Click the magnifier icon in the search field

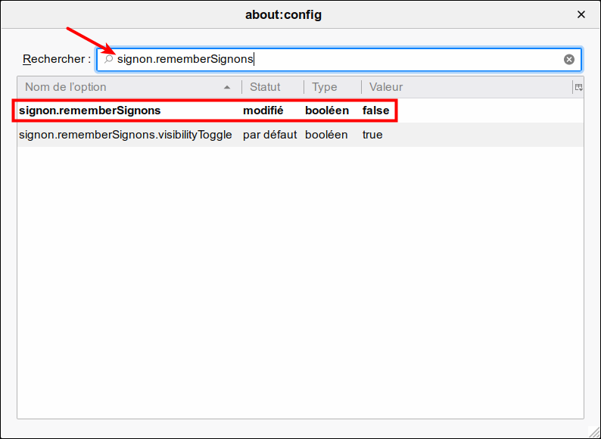tap(109, 59)
